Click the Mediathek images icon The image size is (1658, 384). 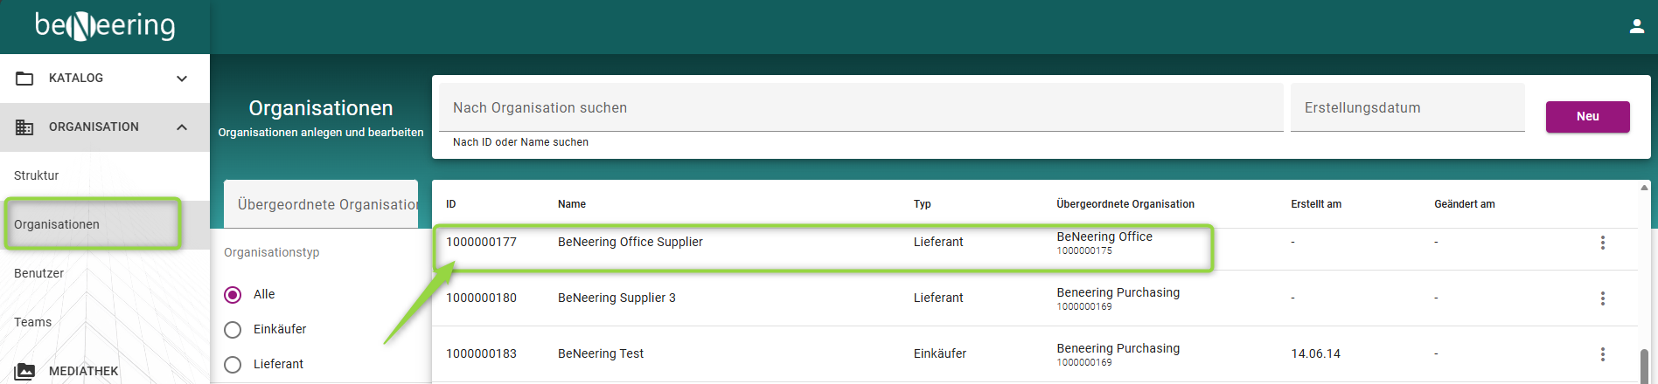click(24, 372)
